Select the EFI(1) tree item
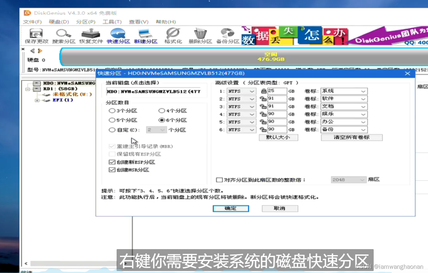 [x=63, y=100]
